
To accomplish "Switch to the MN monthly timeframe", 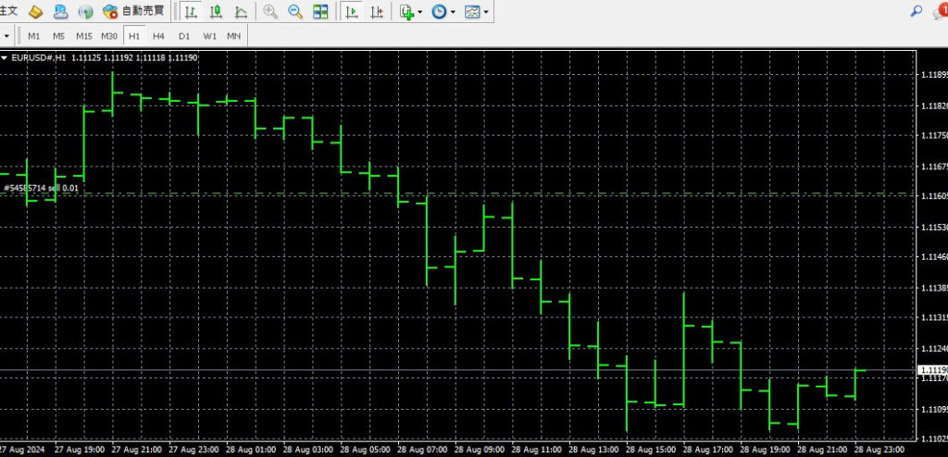I will 234,36.
